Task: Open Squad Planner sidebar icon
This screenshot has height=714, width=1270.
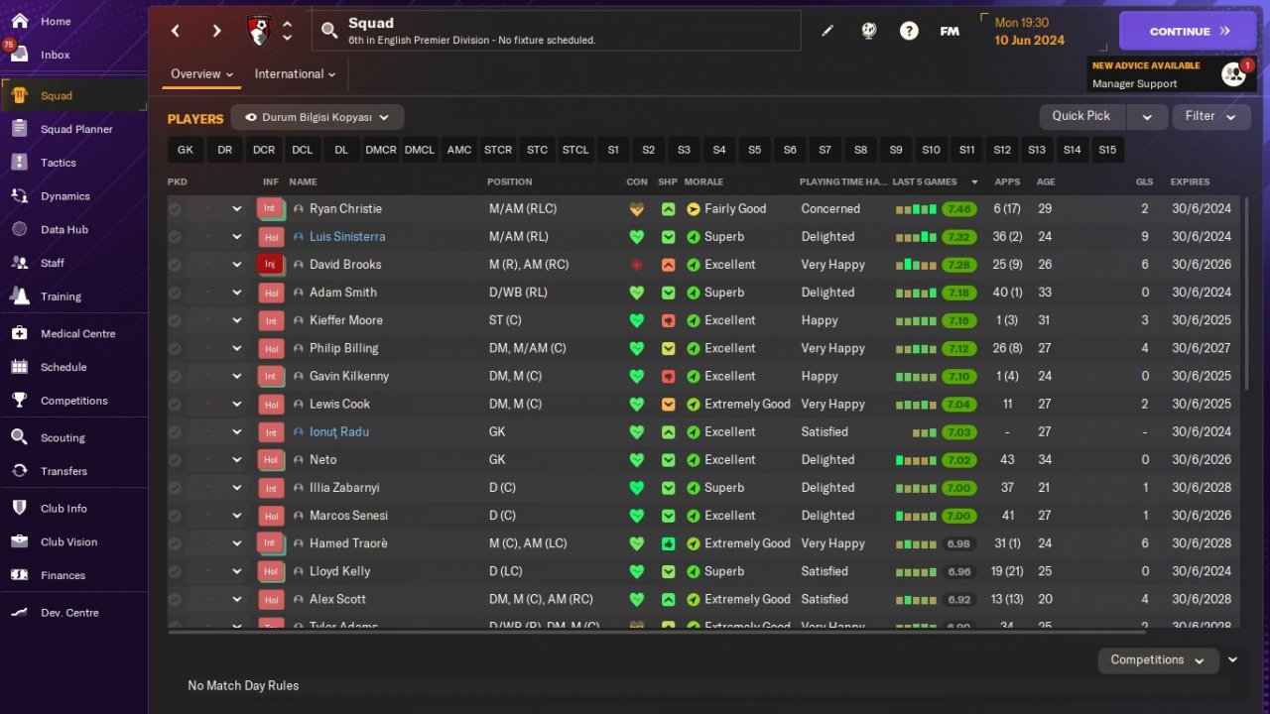Action: (19, 129)
